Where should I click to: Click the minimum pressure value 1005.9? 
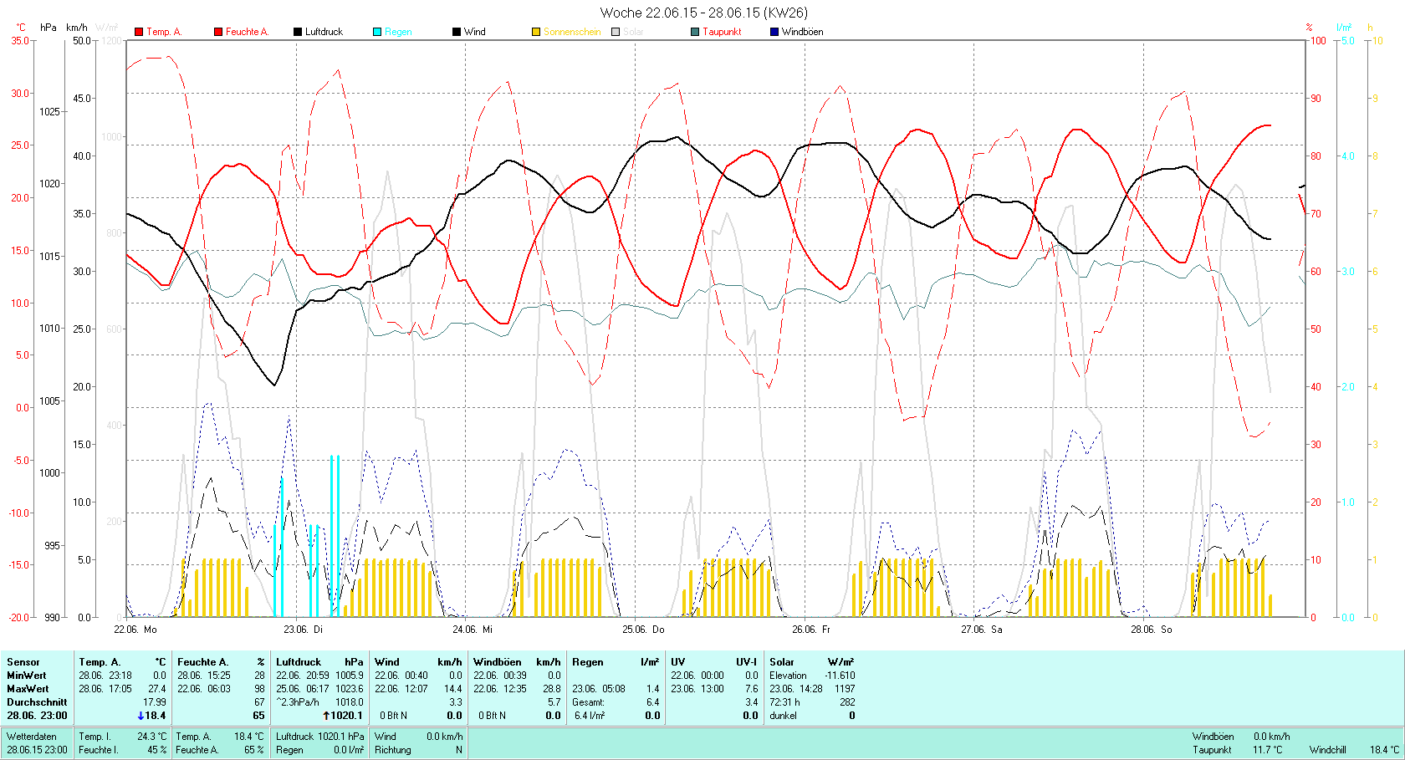[350, 676]
